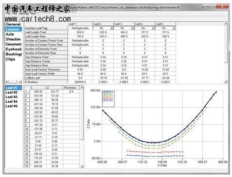Screen dimensions: 232x177
Task: Select Leaf #3 in the leaf list
Action: [x=11, y=97]
